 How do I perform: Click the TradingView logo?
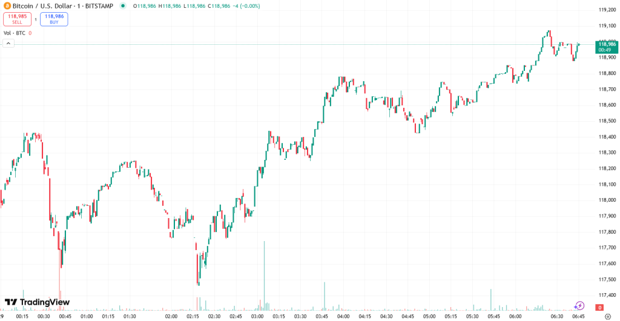pyautogui.click(x=37, y=302)
